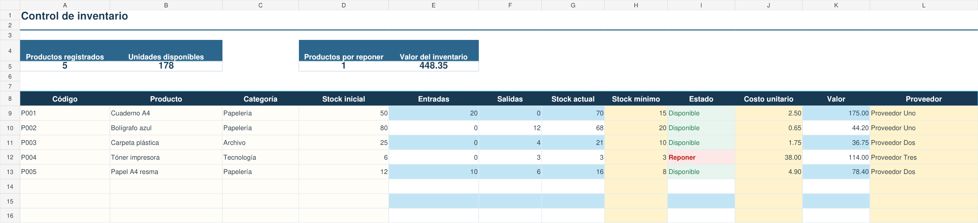Select the inventory value 448.35
The image size is (978, 223).
click(x=434, y=66)
